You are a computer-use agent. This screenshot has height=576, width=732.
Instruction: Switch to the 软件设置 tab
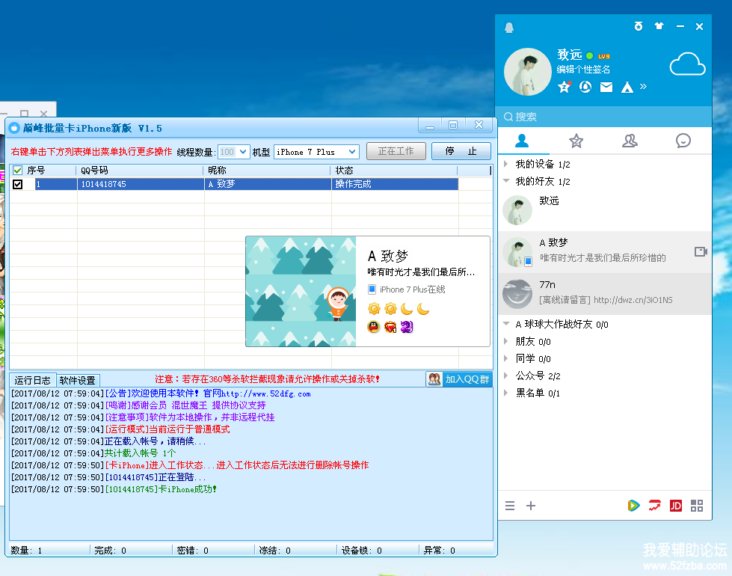[78, 380]
